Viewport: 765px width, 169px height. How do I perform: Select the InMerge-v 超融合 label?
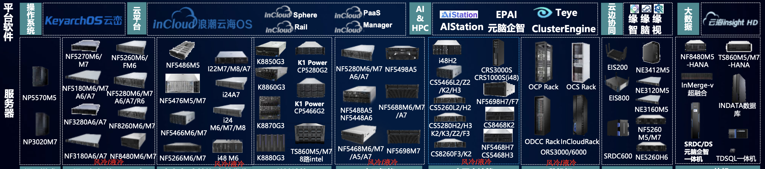(697, 89)
